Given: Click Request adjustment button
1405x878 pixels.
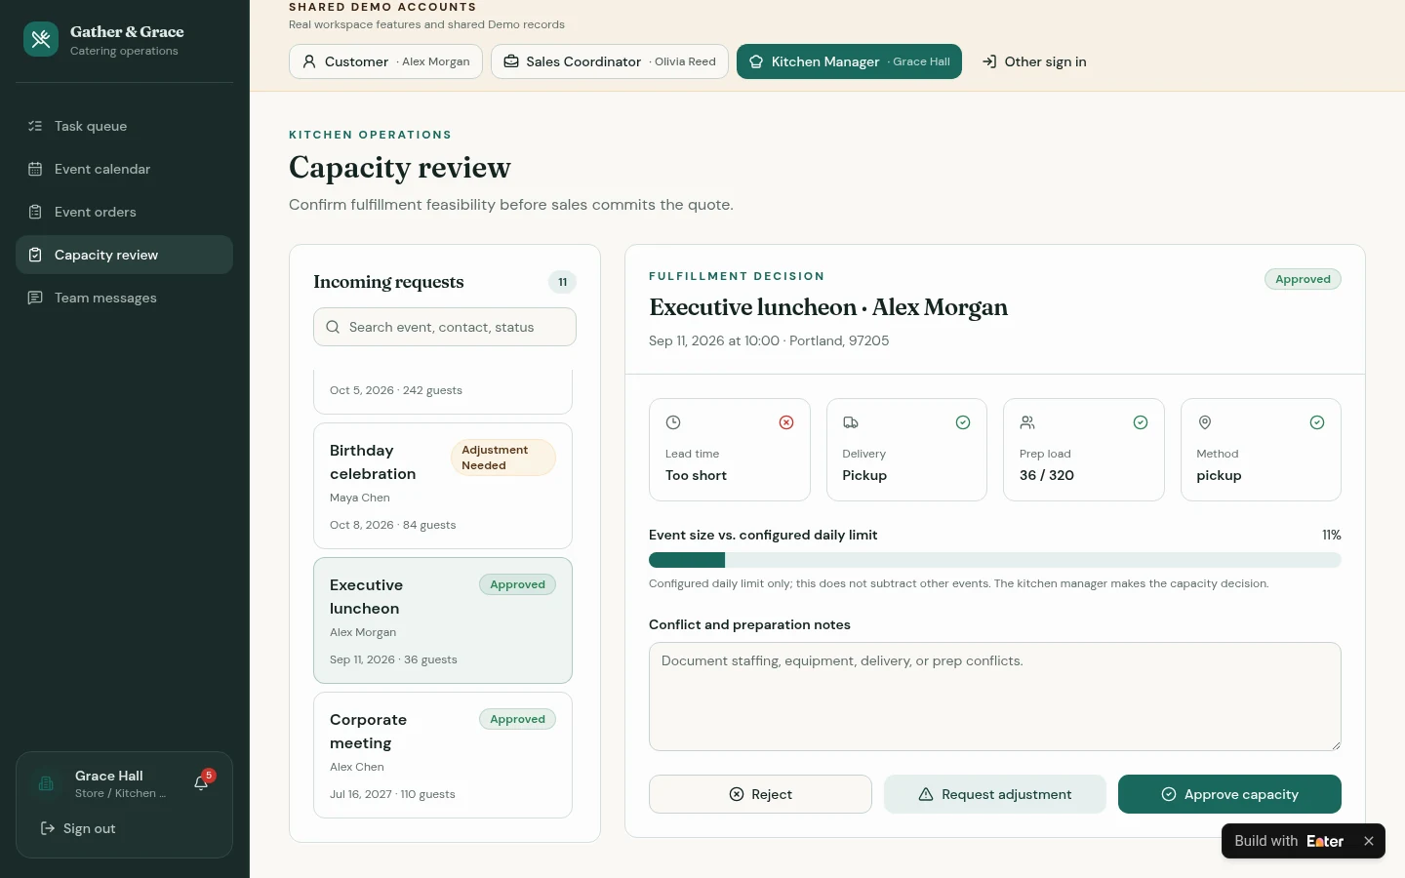Looking at the screenshot, I should pos(995,794).
